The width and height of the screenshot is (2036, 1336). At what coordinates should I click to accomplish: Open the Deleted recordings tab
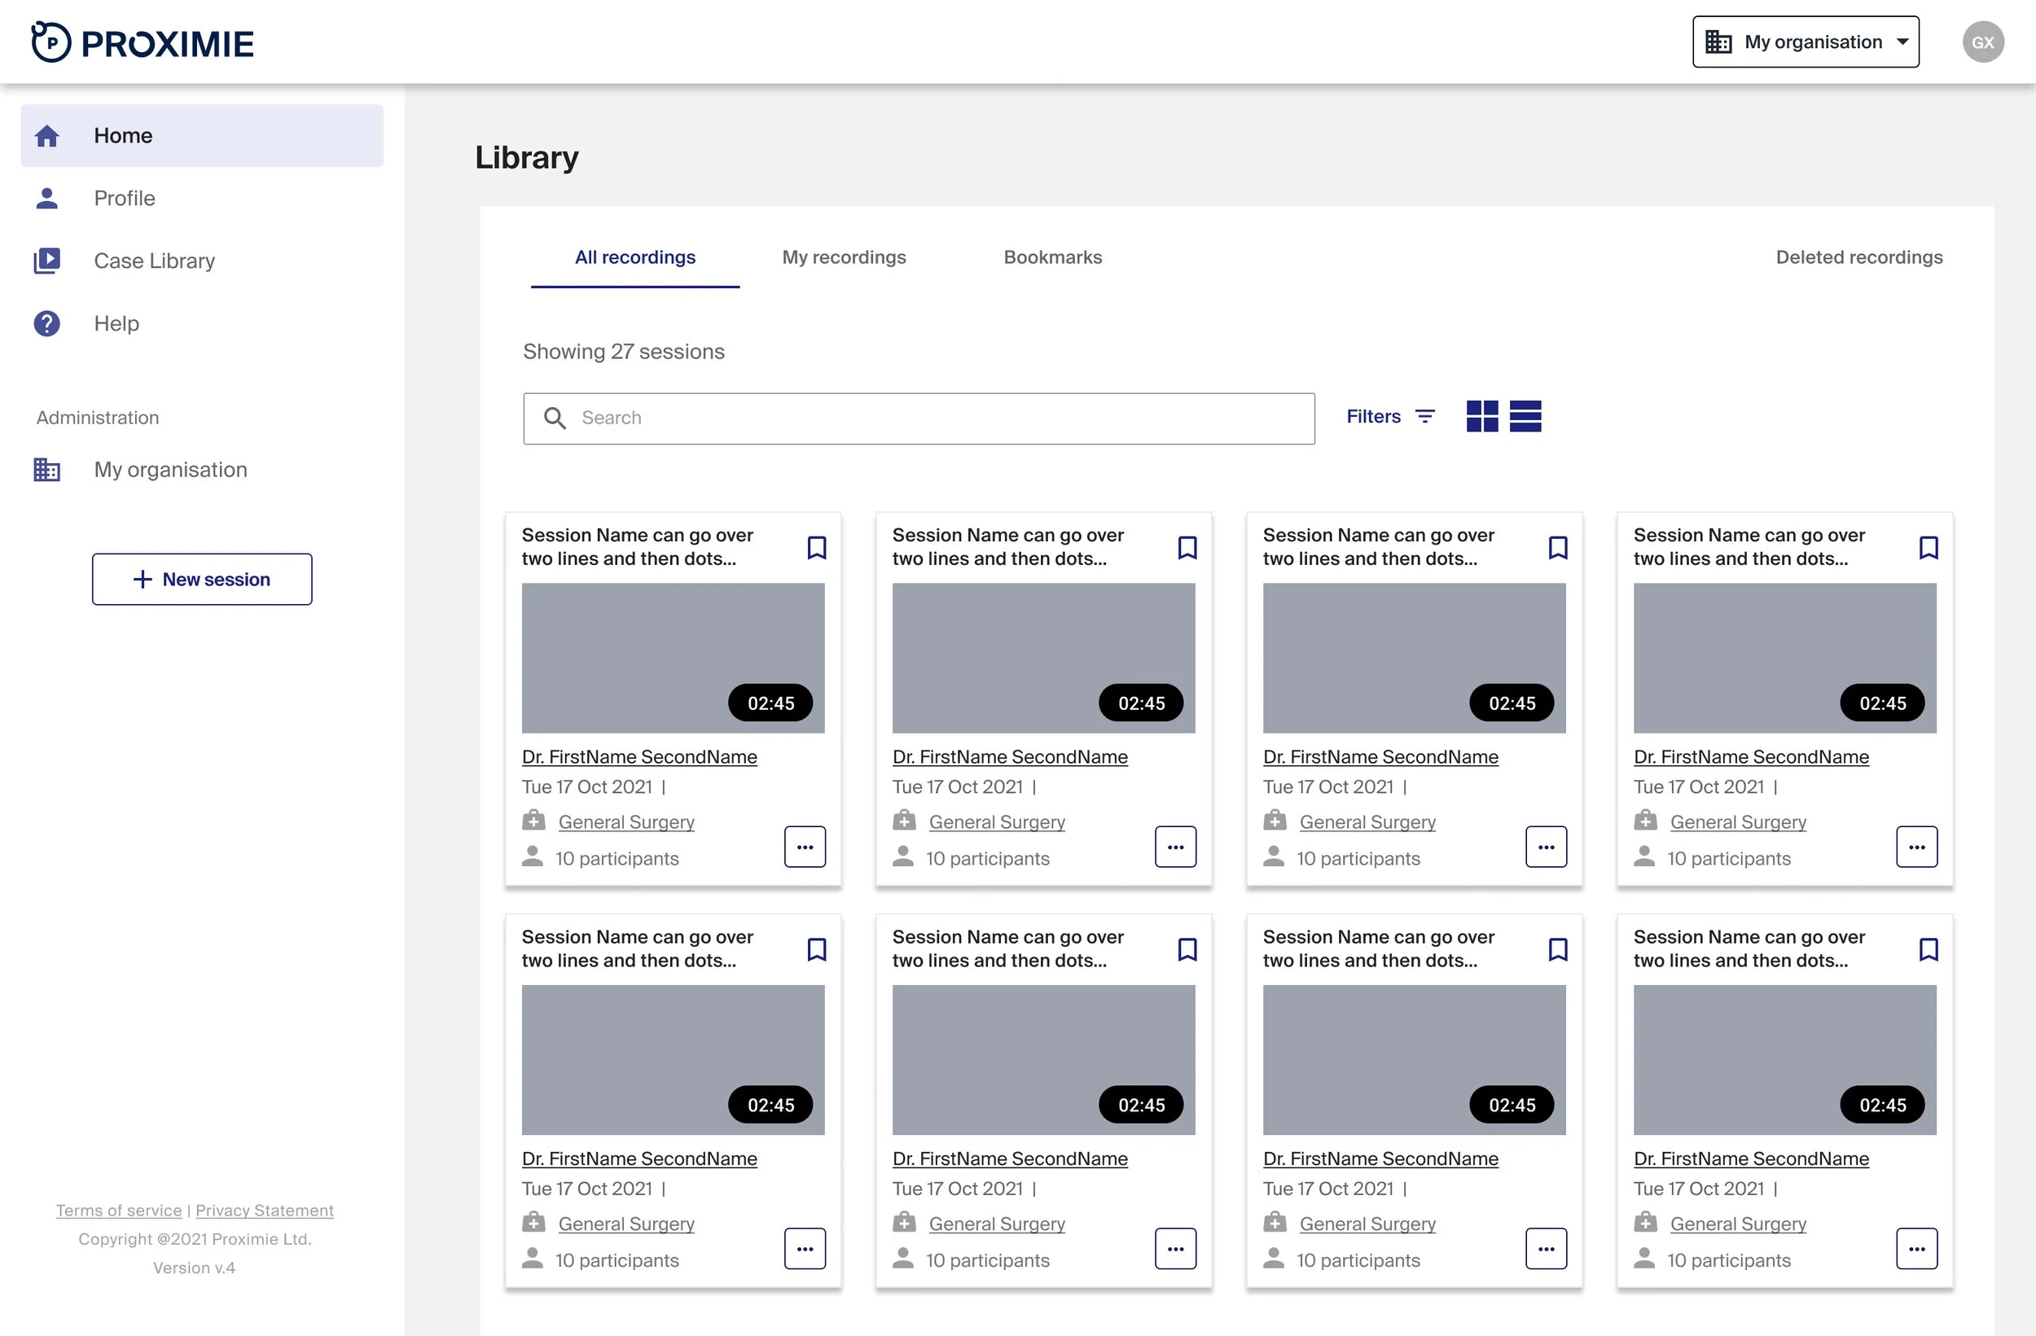1858,257
